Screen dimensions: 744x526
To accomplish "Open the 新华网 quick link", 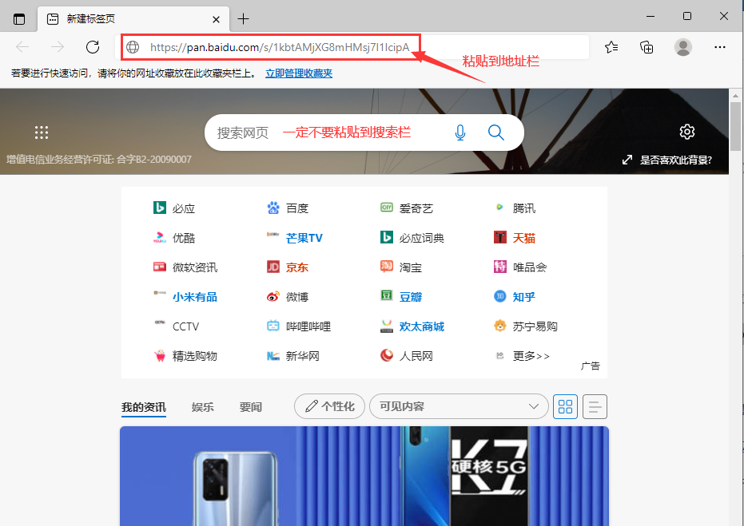I will [293, 356].
